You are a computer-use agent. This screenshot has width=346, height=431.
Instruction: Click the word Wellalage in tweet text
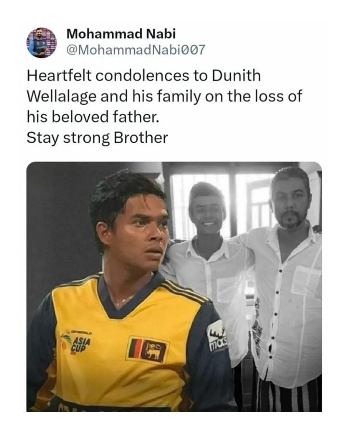pos(62,96)
